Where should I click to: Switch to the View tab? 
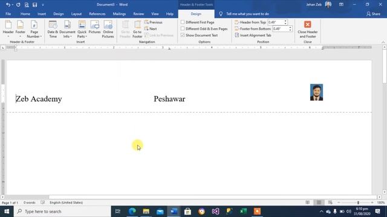[x=155, y=14]
